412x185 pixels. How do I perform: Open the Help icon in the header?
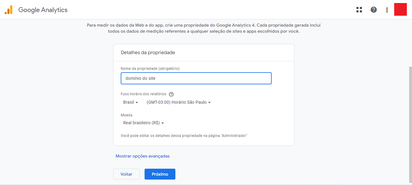click(374, 10)
